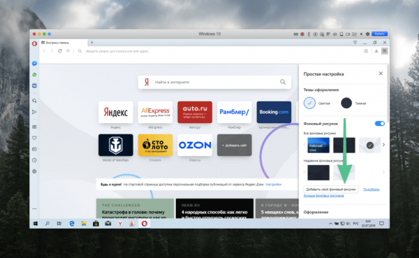The width and height of the screenshot is (419, 258).
Task: Click the start page grid icon in toolbar
Action: click(68, 51)
